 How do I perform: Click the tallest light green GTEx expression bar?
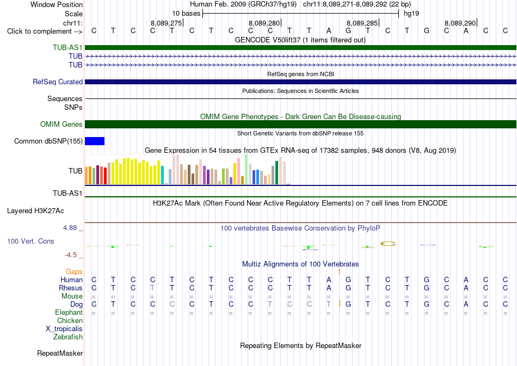[x=247, y=169]
